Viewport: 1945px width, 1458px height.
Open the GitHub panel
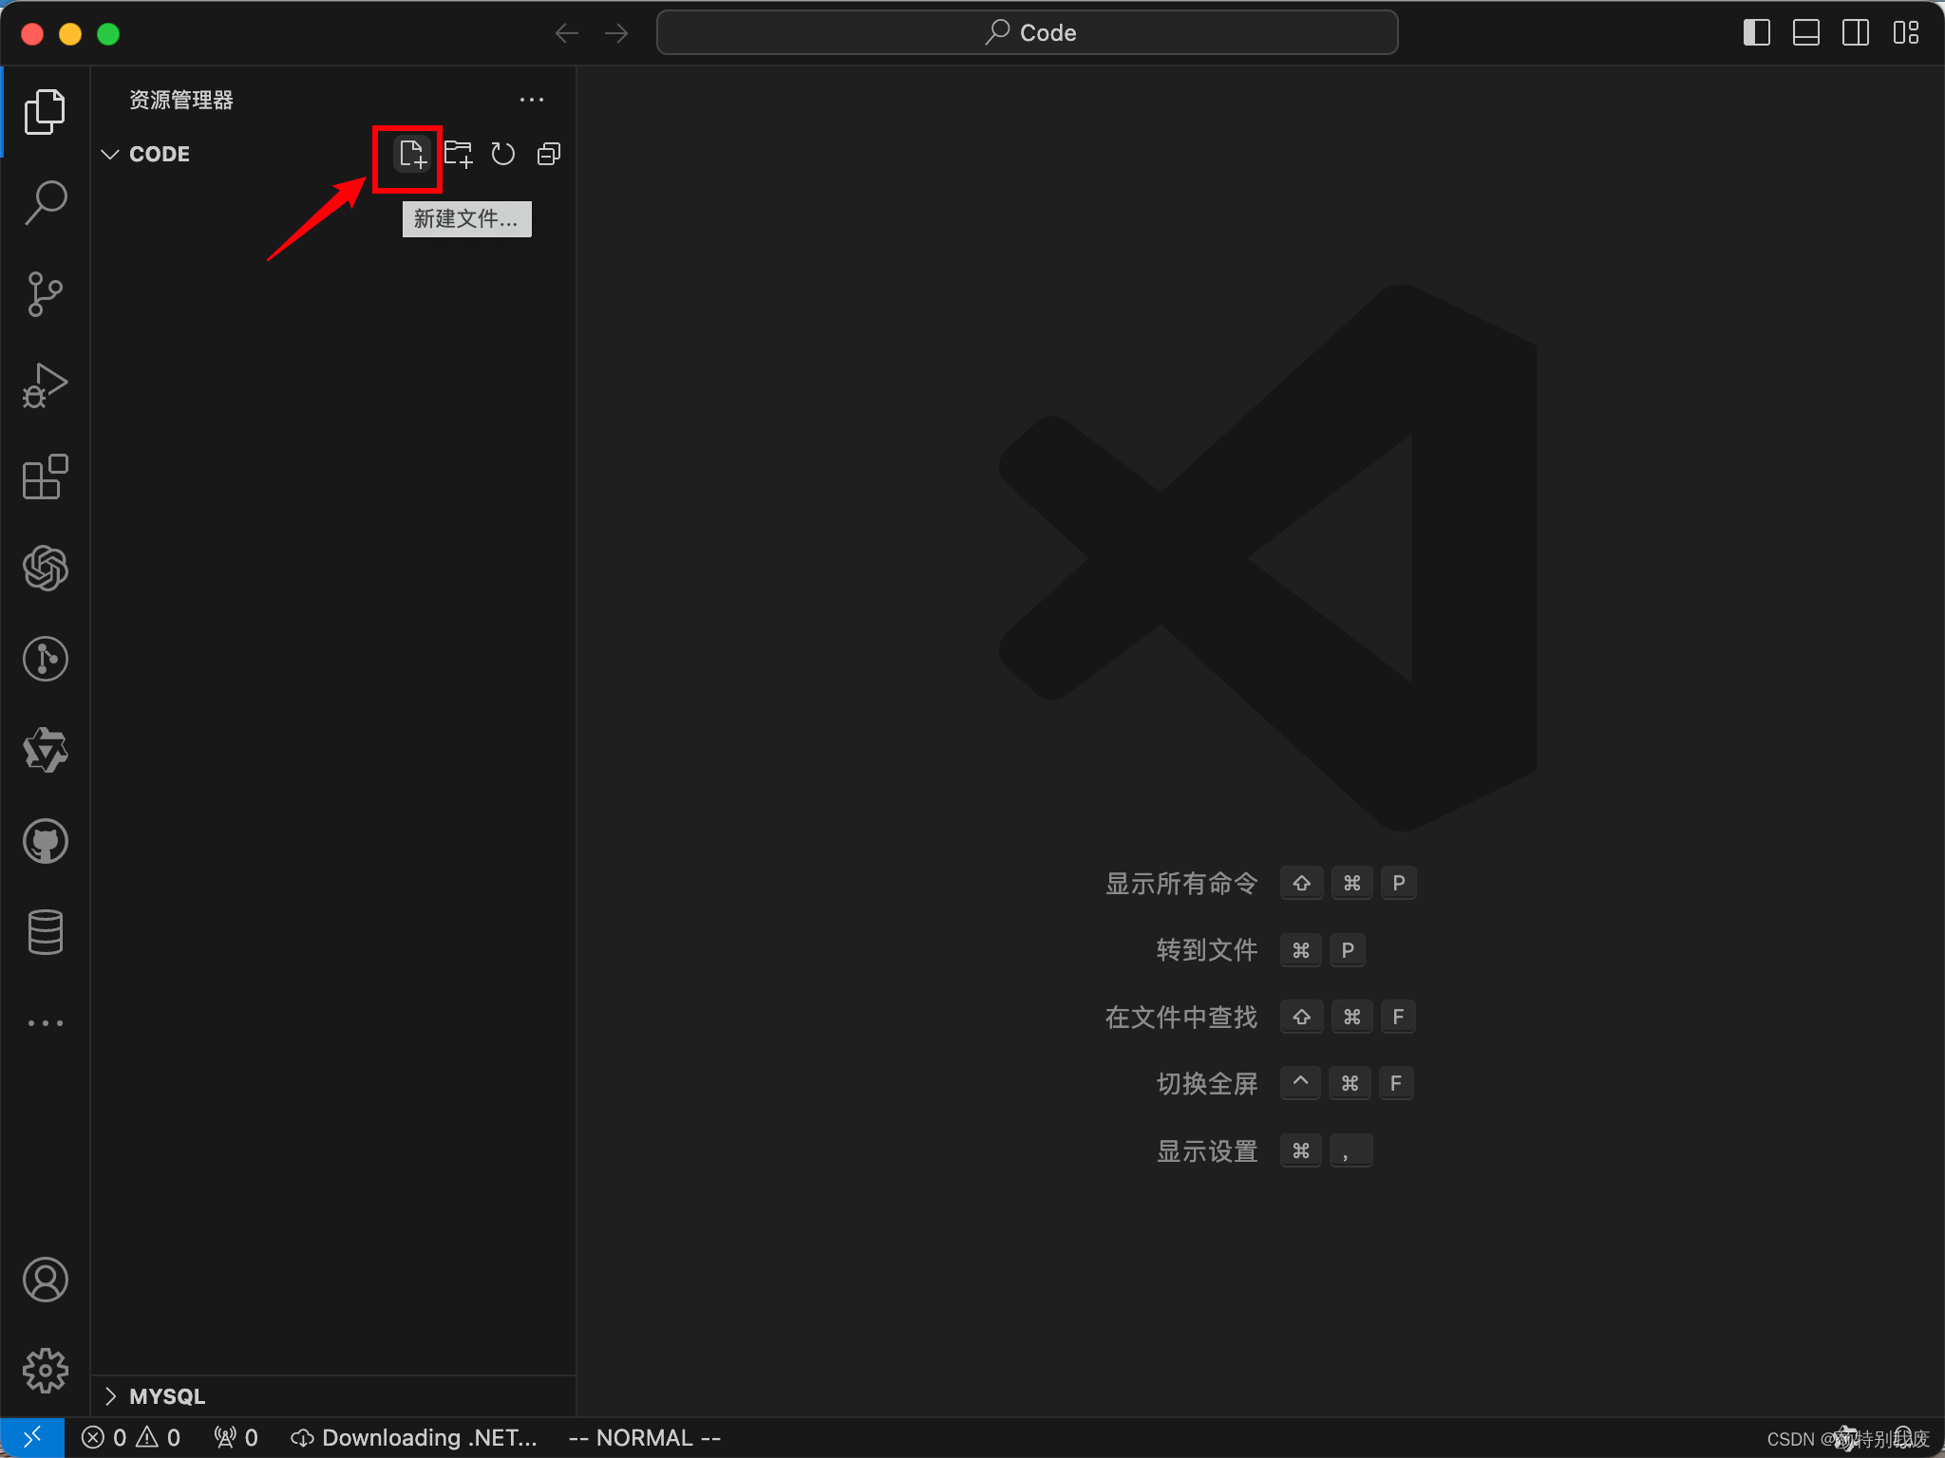point(45,841)
